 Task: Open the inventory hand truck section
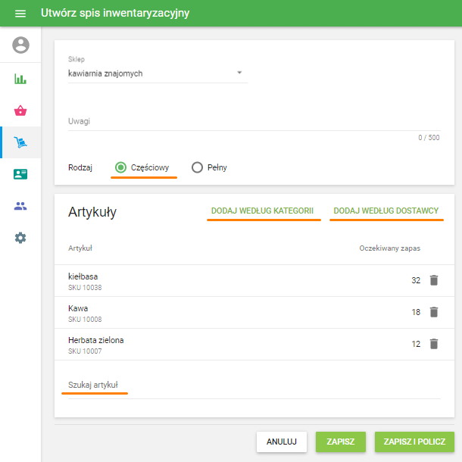(x=20, y=142)
